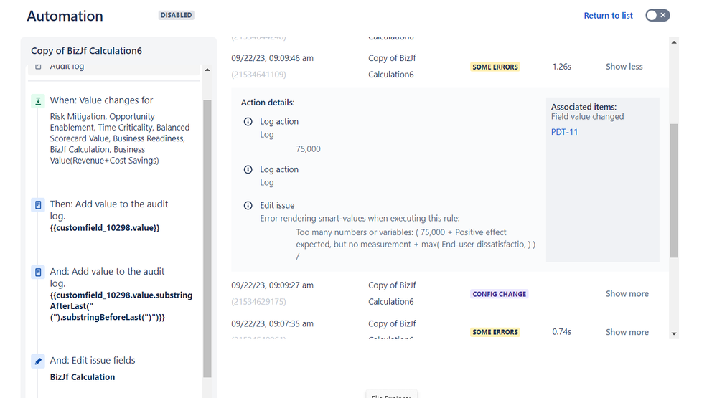Select the field value changed trigger icon
The image size is (717, 398).
click(38, 101)
